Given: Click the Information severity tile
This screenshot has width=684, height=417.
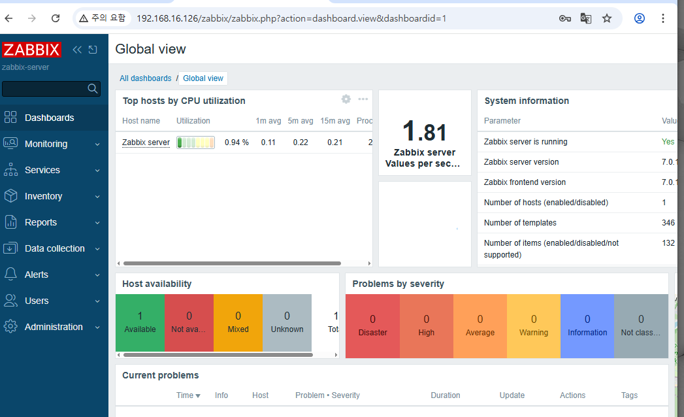Looking at the screenshot, I should pos(587,326).
